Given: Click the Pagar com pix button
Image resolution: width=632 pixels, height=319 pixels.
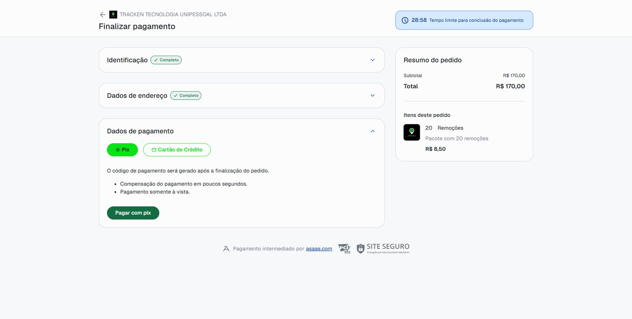Looking at the screenshot, I should 133,213.
